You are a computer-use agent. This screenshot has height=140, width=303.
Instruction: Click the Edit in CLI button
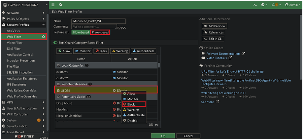pos(213,39)
